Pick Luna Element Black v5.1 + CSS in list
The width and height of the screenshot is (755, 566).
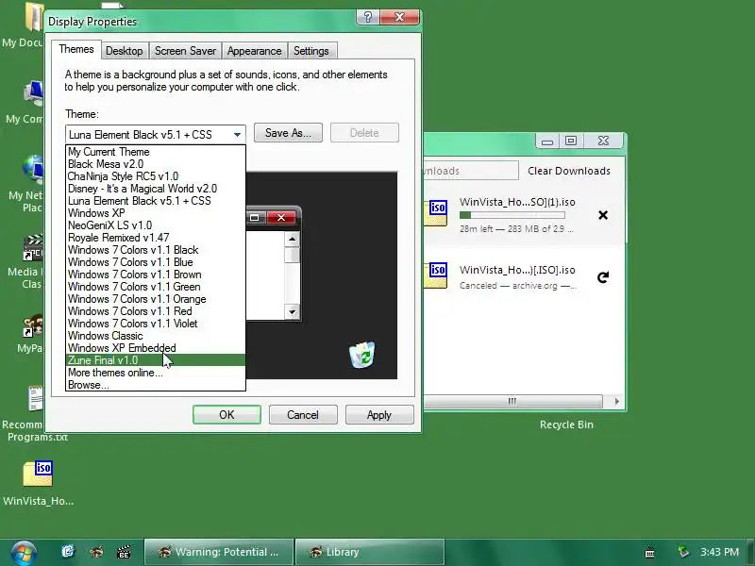pyautogui.click(x=156, y=201)
